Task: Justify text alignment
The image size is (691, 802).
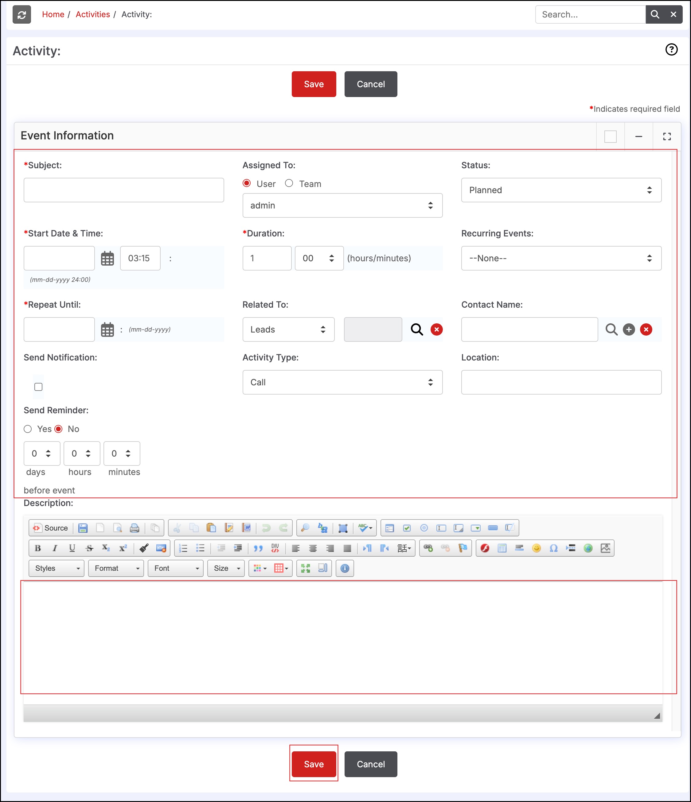Action: pos(347,548)
